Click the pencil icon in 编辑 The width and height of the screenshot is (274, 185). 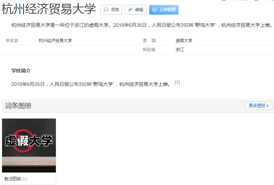[x=130, y=10]
